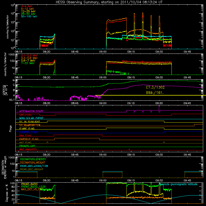This screenshot has width=206, height=206.
Task: Select the 3-6 keV legend label
Action: tap(27, 6)
